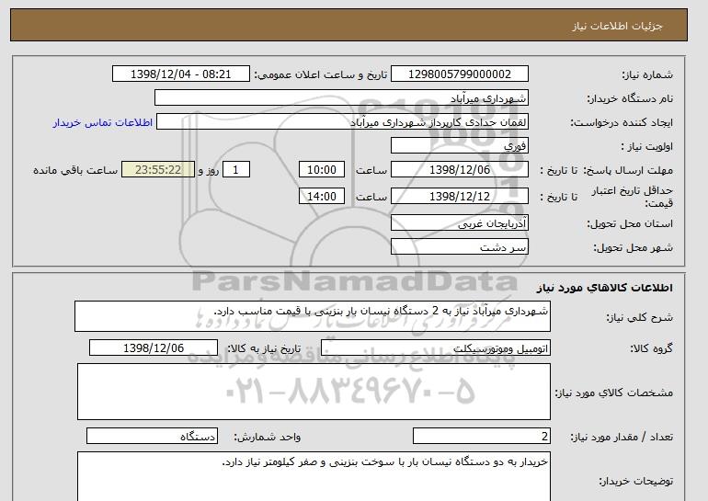Select the شماره نیاز label
The width and height of the screenshot is (708, 501).
[x=647, y=74]
